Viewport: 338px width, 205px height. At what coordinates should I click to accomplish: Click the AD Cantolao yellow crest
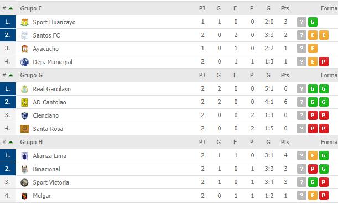(24, 103)
